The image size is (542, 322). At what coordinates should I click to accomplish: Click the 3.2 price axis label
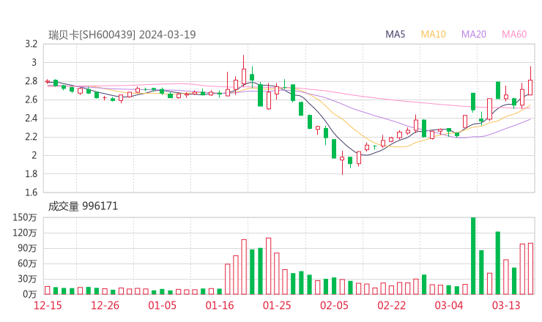click(30, 44)
